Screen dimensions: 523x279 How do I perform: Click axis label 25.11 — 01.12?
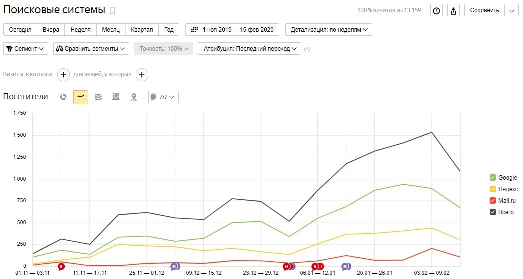pos(147,273)
